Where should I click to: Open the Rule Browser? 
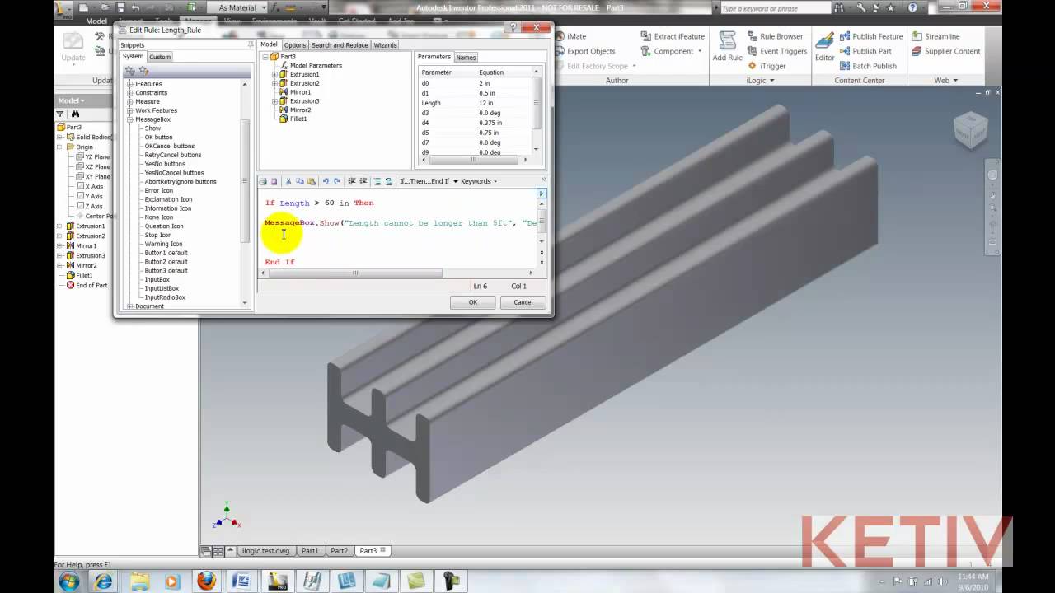[x=775, y=36]
